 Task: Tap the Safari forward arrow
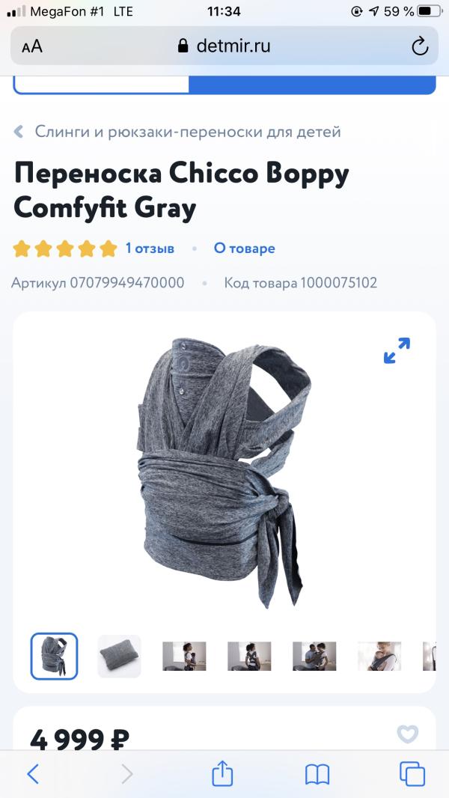126,774
